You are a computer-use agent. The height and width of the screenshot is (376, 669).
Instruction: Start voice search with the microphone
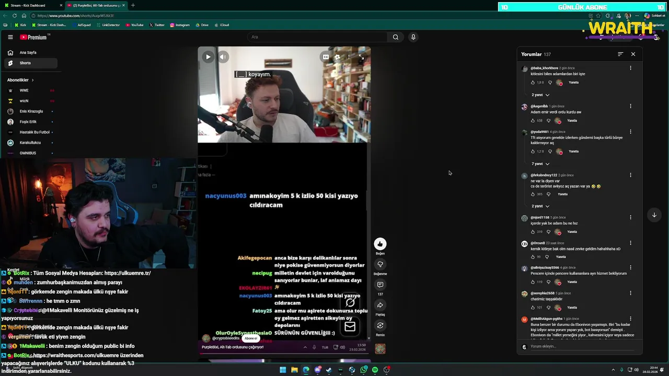click(x=413, y=37)
